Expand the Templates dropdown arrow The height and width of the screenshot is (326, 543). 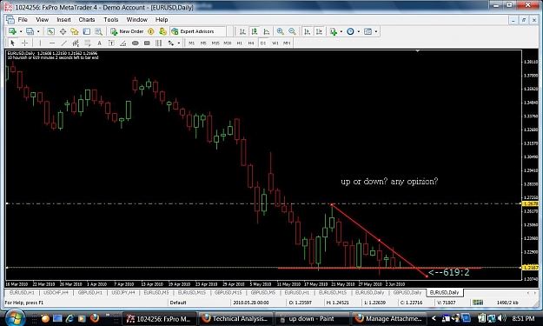[375, 31]
